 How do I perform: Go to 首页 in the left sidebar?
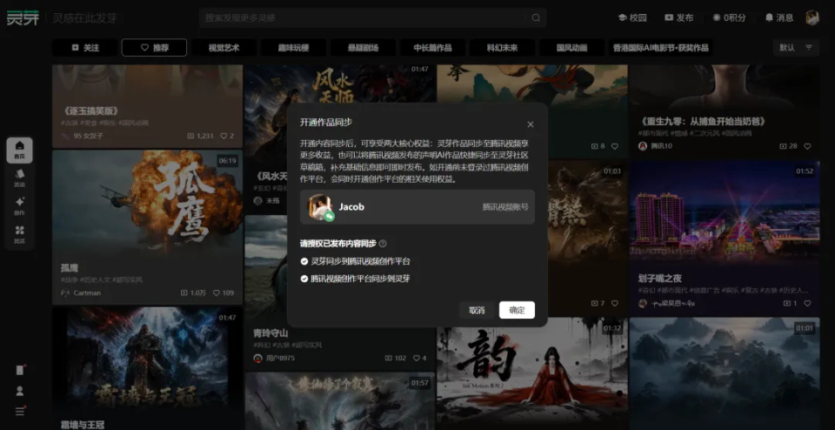coord(20,150)
